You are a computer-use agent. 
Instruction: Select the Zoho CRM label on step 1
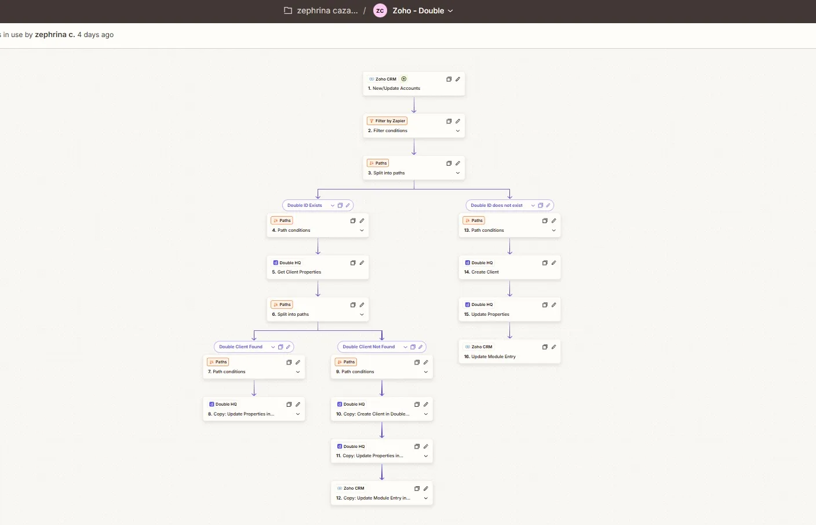click(383, 79)
